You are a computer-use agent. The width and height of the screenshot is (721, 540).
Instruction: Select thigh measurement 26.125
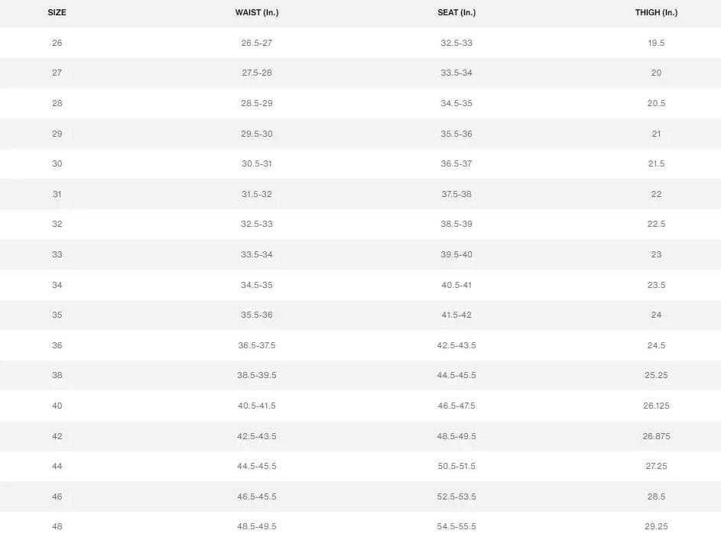(x=656, y=406)
